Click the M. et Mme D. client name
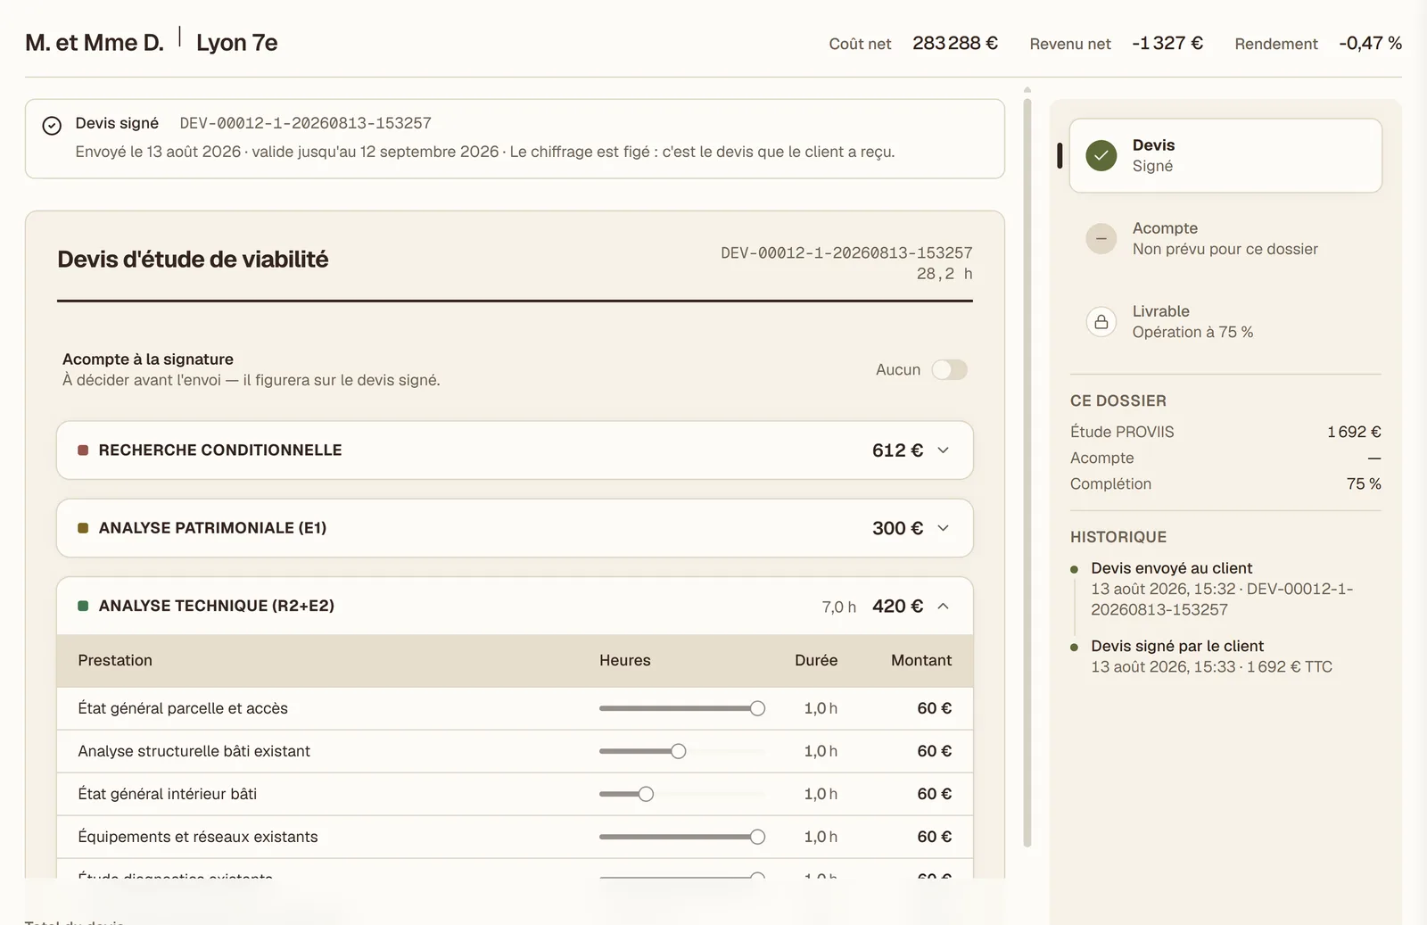This screenshot has height=925, width=1427. 95,43
